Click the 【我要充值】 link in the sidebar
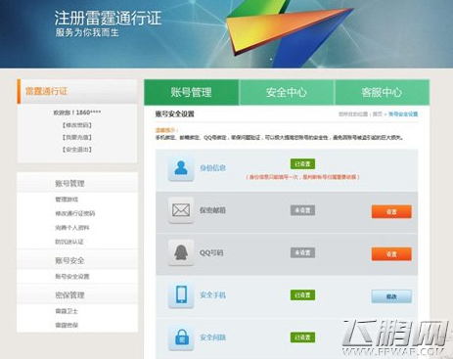 click(77, 137)
